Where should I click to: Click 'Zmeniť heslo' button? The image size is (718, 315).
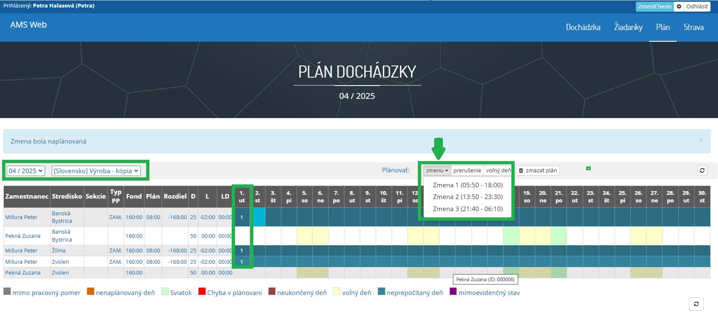pyautogui.click(x=655, y=7)
